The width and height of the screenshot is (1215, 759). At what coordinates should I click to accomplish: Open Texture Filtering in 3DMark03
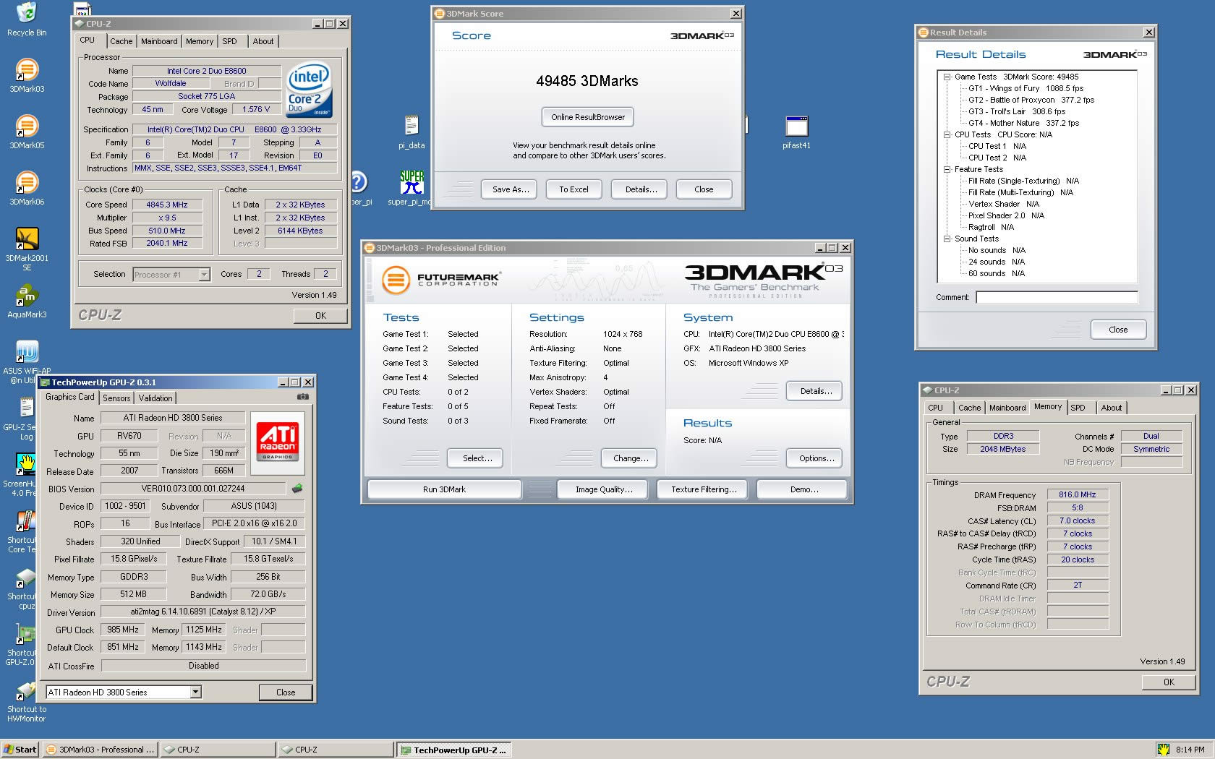point(704,489)
